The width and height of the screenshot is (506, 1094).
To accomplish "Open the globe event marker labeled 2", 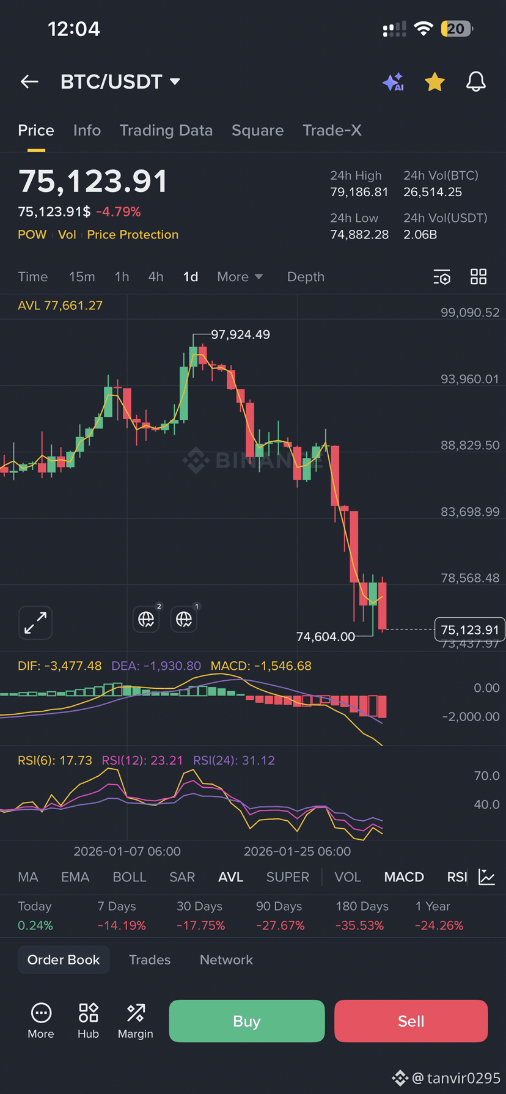I will pyautogui.click(x=147, y=619).
